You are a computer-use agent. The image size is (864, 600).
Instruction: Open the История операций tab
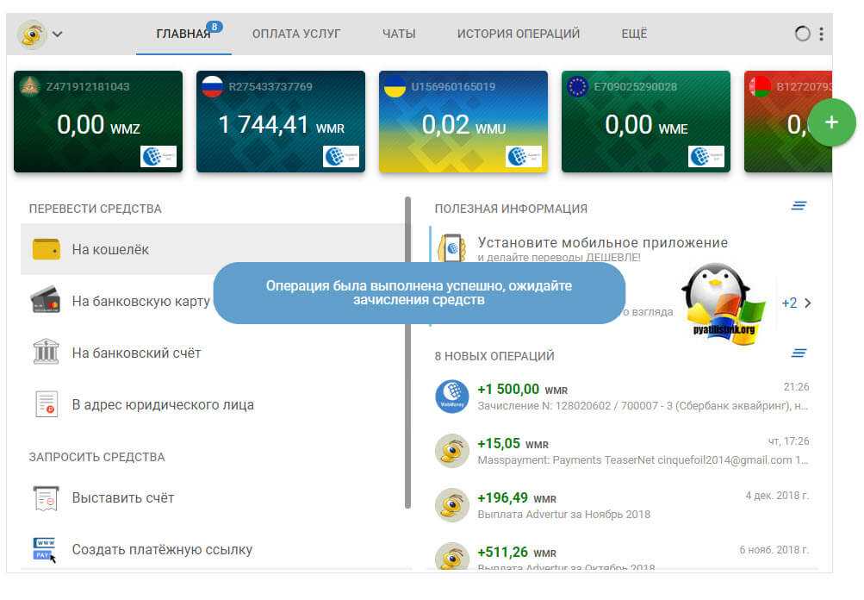pos(518,34)
